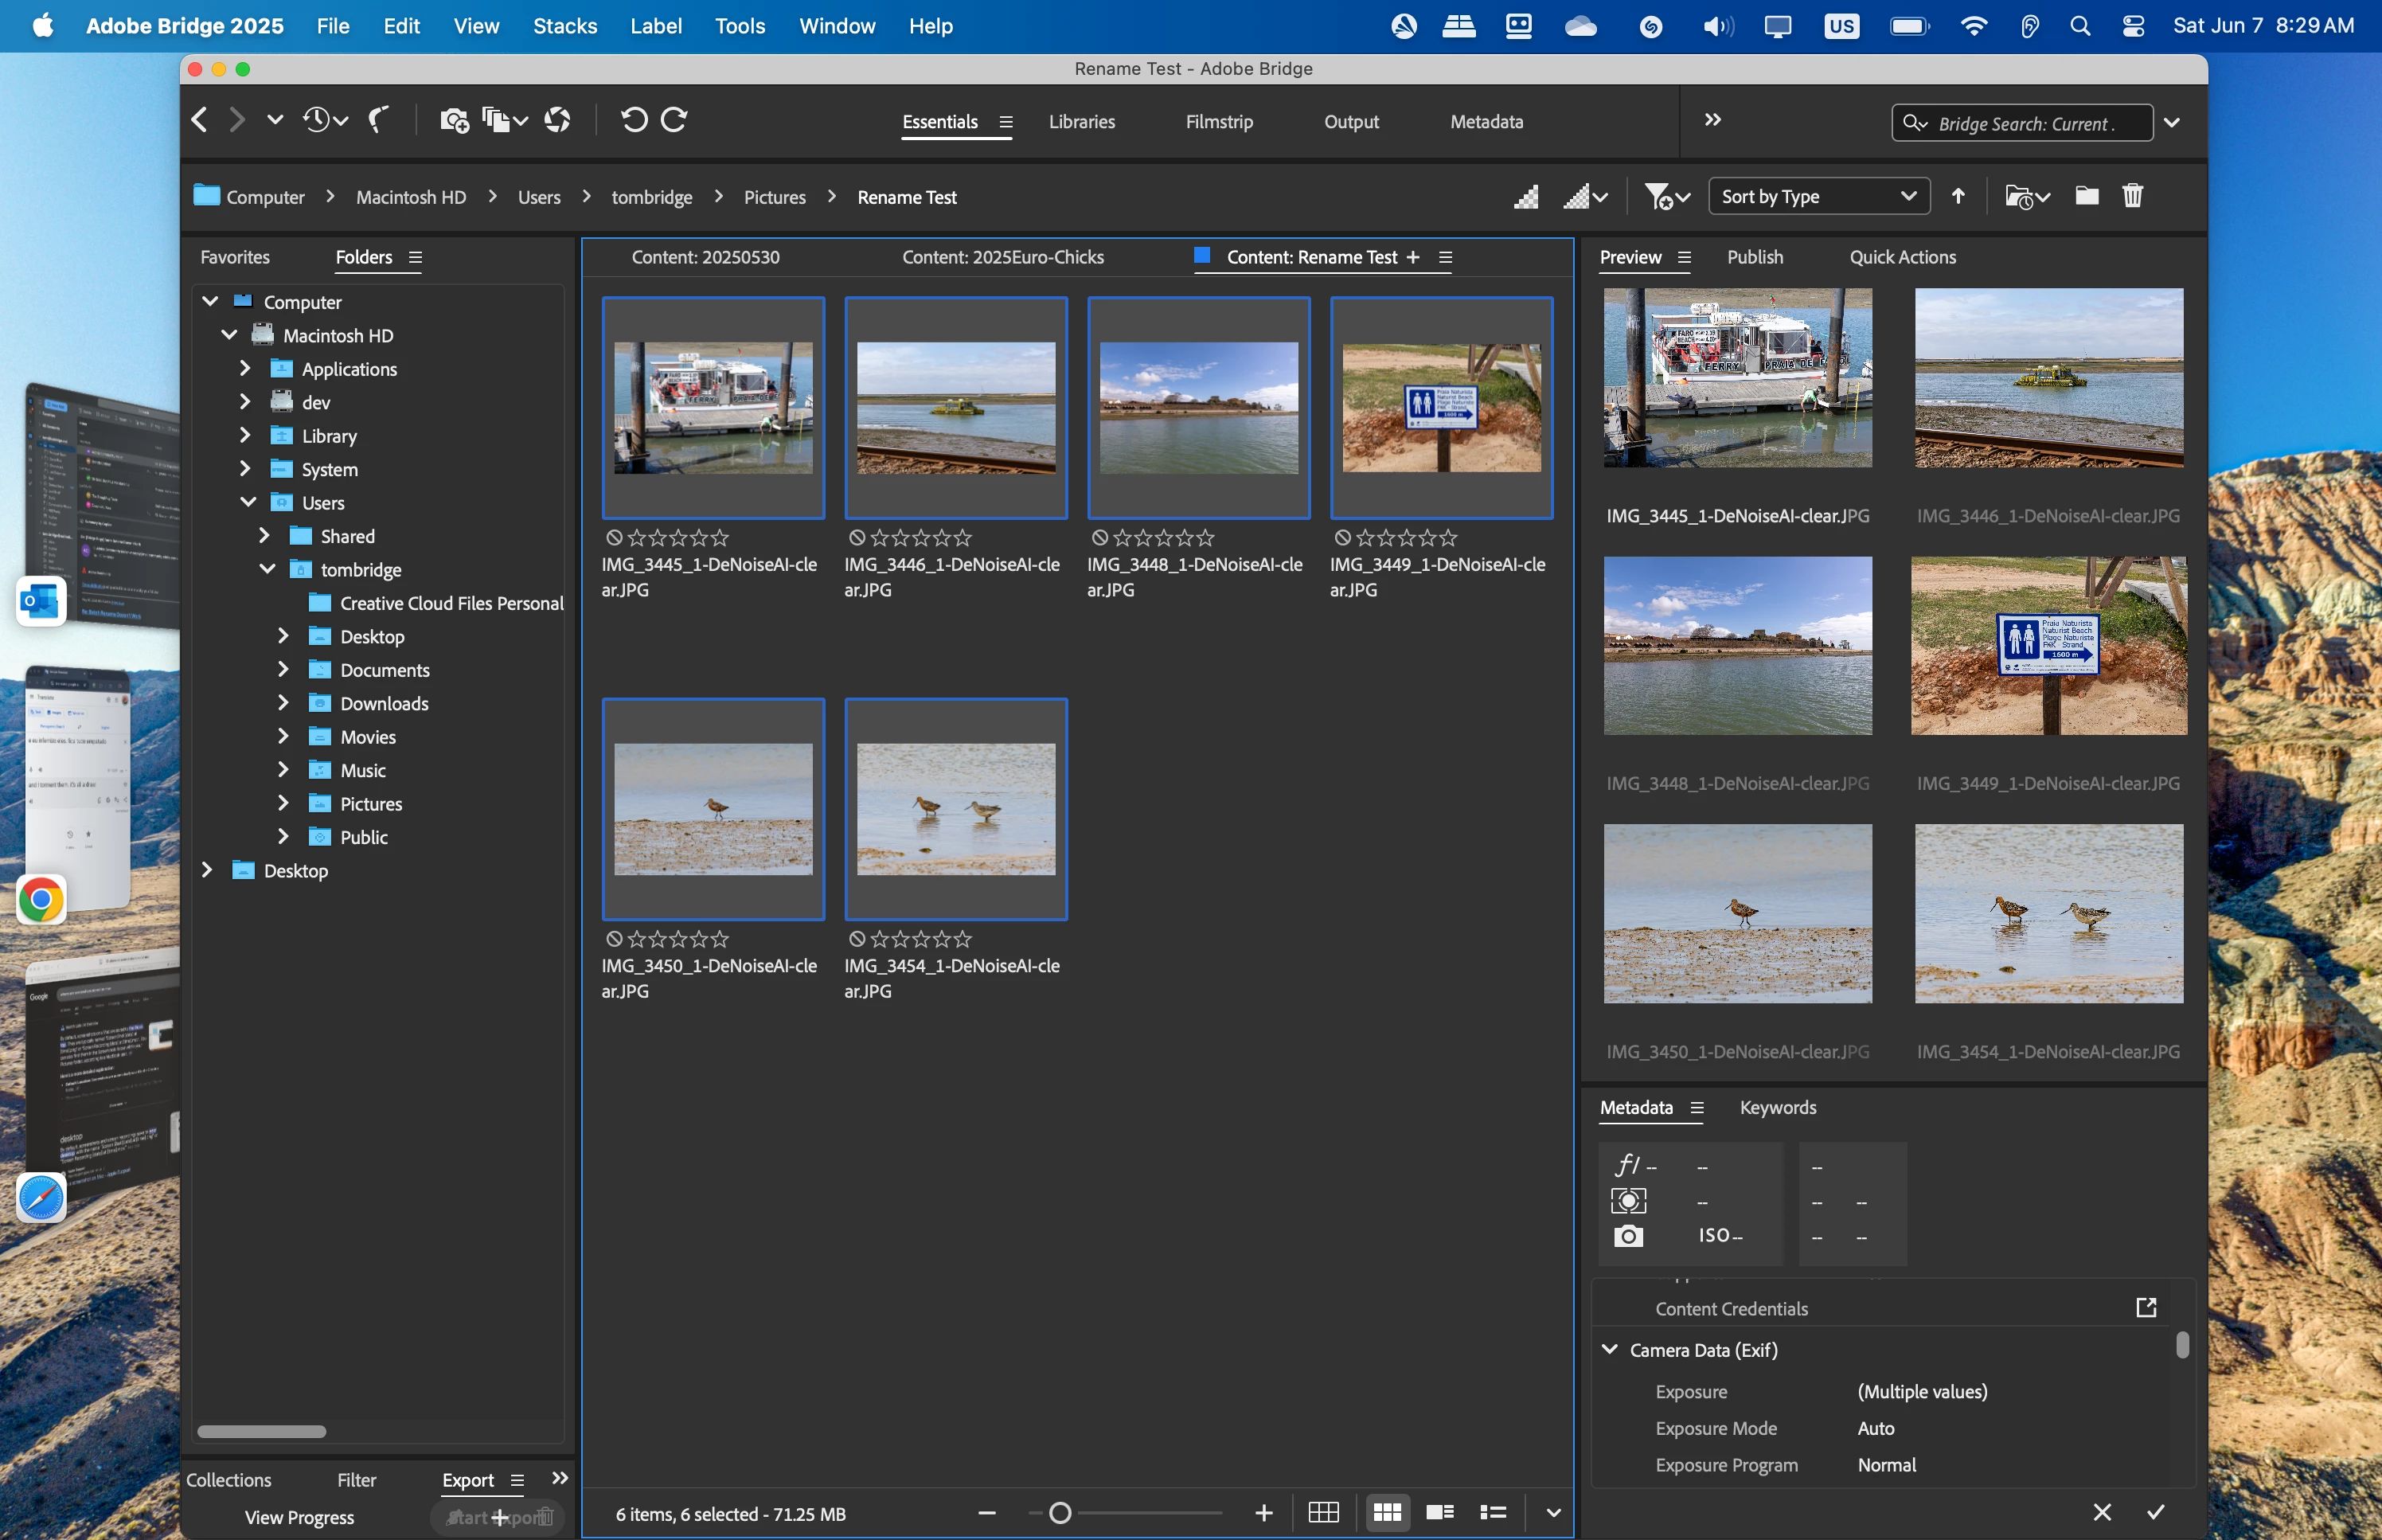Click the rotate 90° counterclockwise icon
Viewport: 2382px width, 1540px height.
click(x=634, y=121)
